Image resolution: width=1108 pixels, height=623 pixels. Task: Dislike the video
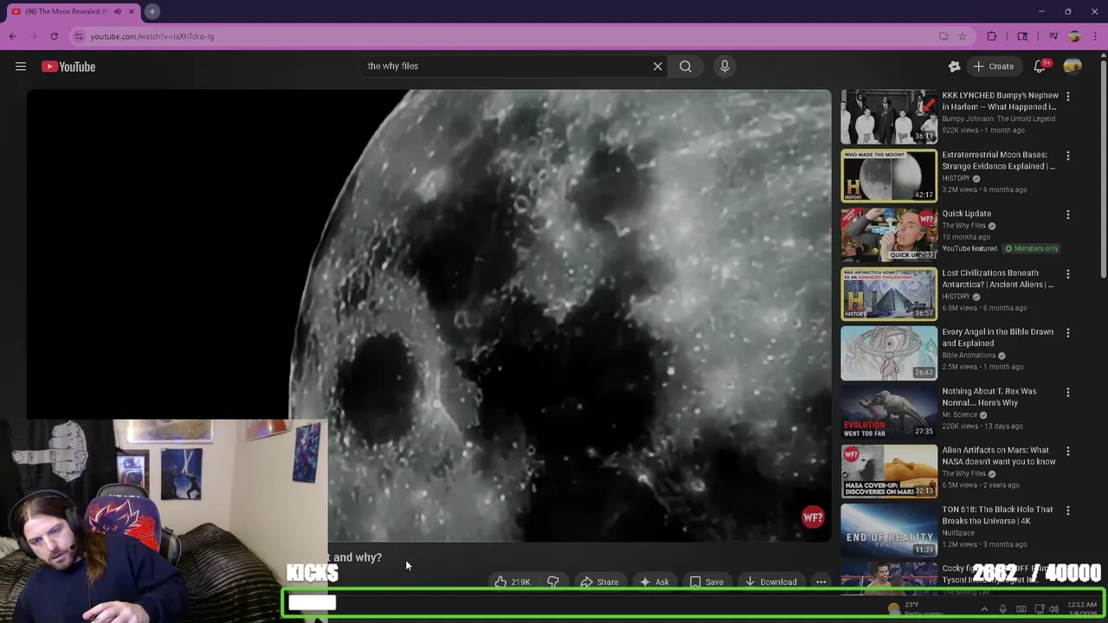pos(553,582)
